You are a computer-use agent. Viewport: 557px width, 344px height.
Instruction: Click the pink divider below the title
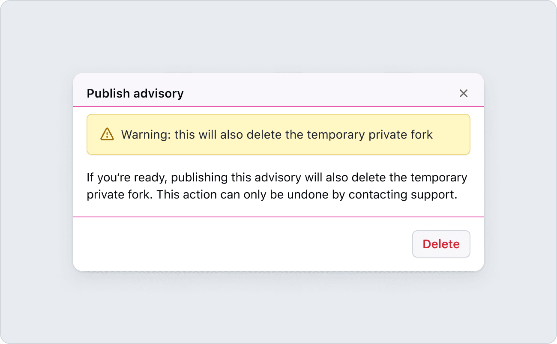(278, 106)
